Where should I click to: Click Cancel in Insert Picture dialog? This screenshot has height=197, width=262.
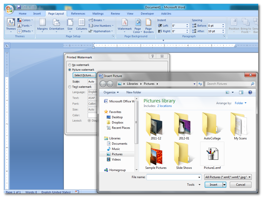point(240,185)
